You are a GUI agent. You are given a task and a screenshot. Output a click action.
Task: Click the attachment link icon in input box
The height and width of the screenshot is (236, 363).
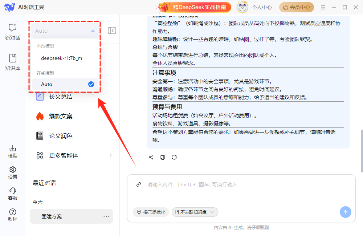(x=138, y=184)
